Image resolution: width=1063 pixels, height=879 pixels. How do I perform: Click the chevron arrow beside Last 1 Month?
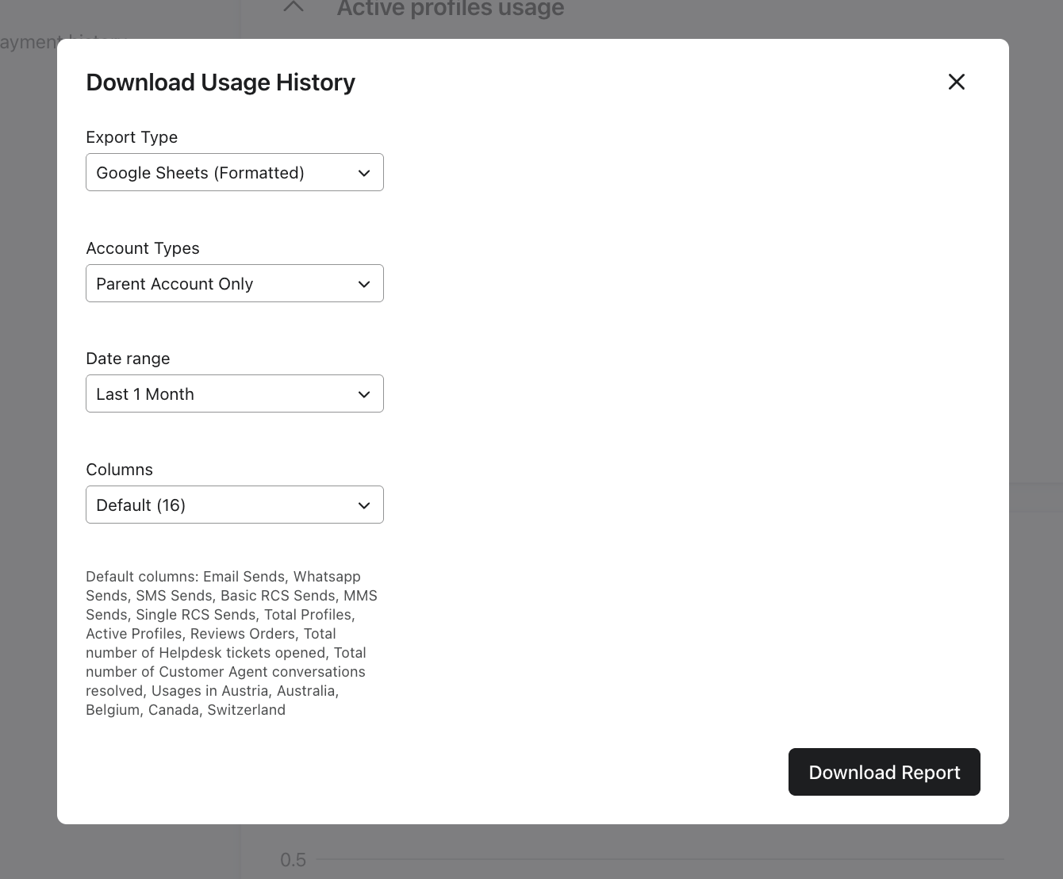coord(364,394)
